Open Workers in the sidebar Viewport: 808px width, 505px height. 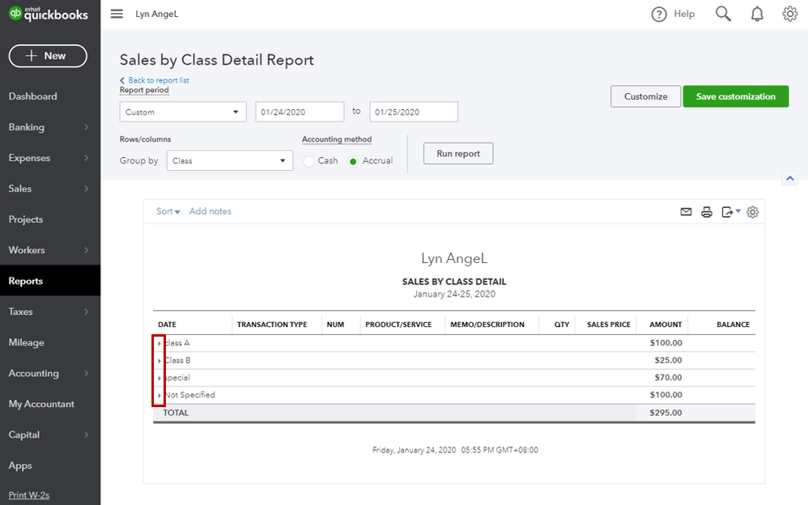[x=27, y=250]
